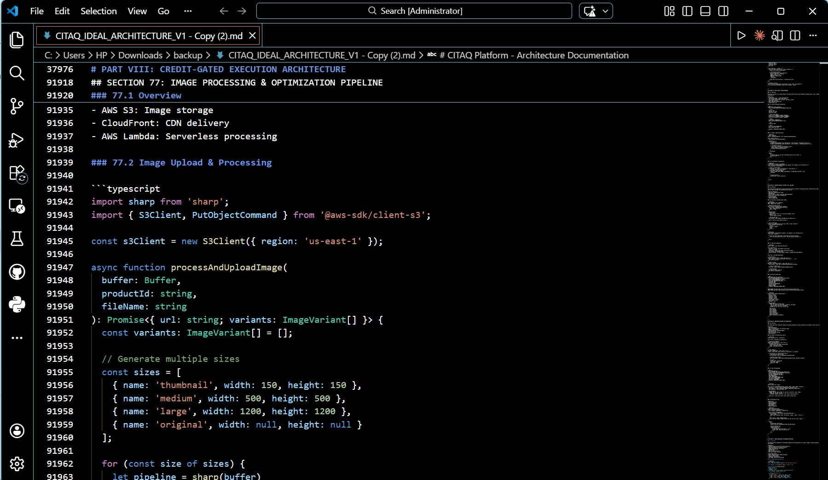Toggle the bottom panel layout button
Viewport: 828px width, 480px height.
pyautogui.click(x=705, y=11)
